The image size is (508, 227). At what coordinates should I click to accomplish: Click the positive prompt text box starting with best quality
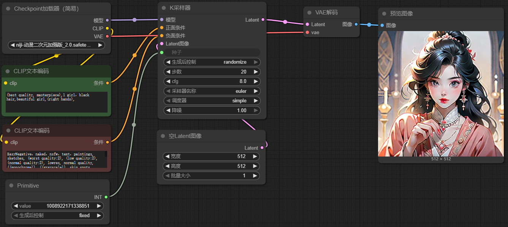(56, 102)
